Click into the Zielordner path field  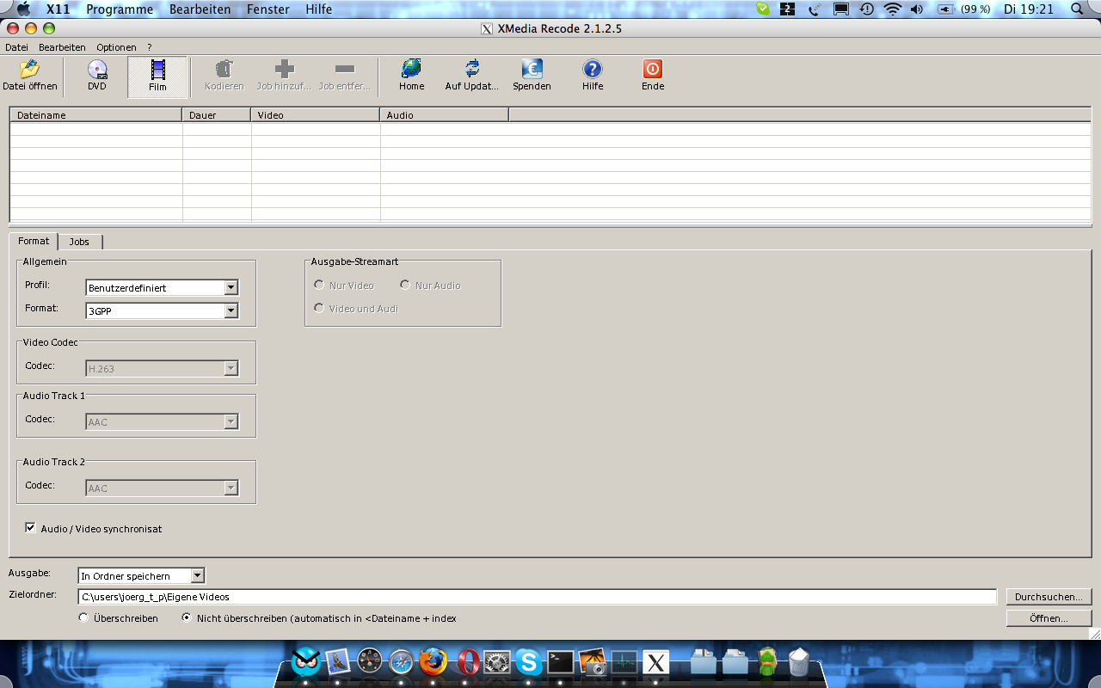point(538,596)
